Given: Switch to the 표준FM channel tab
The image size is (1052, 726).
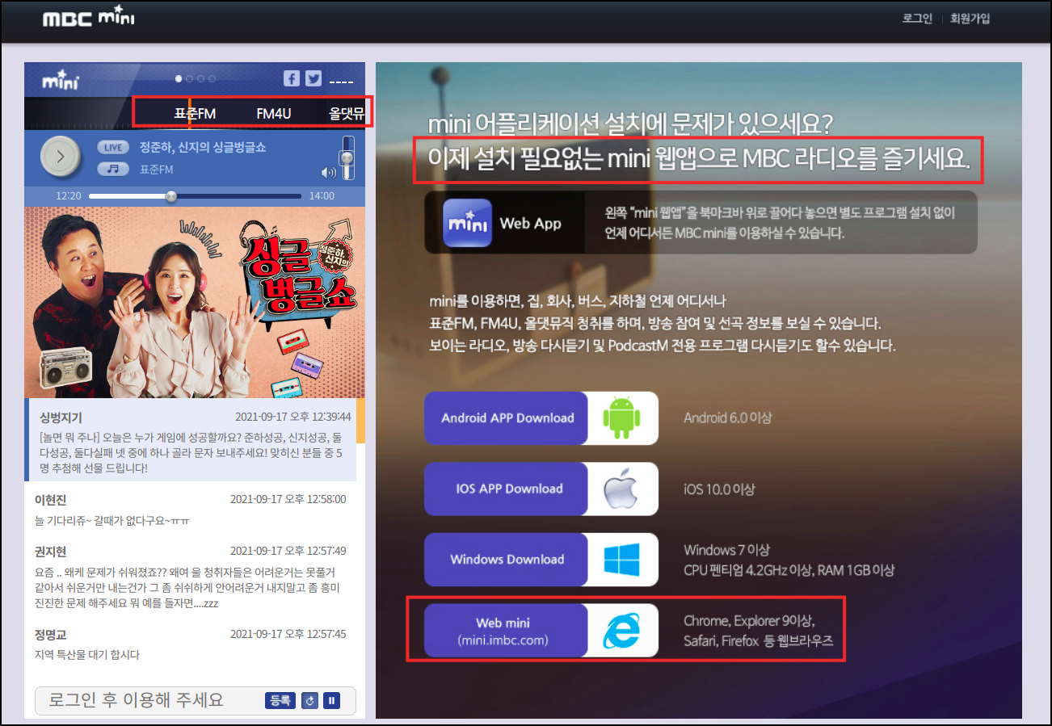Looking at the screenshot, I should pos(195,114).
